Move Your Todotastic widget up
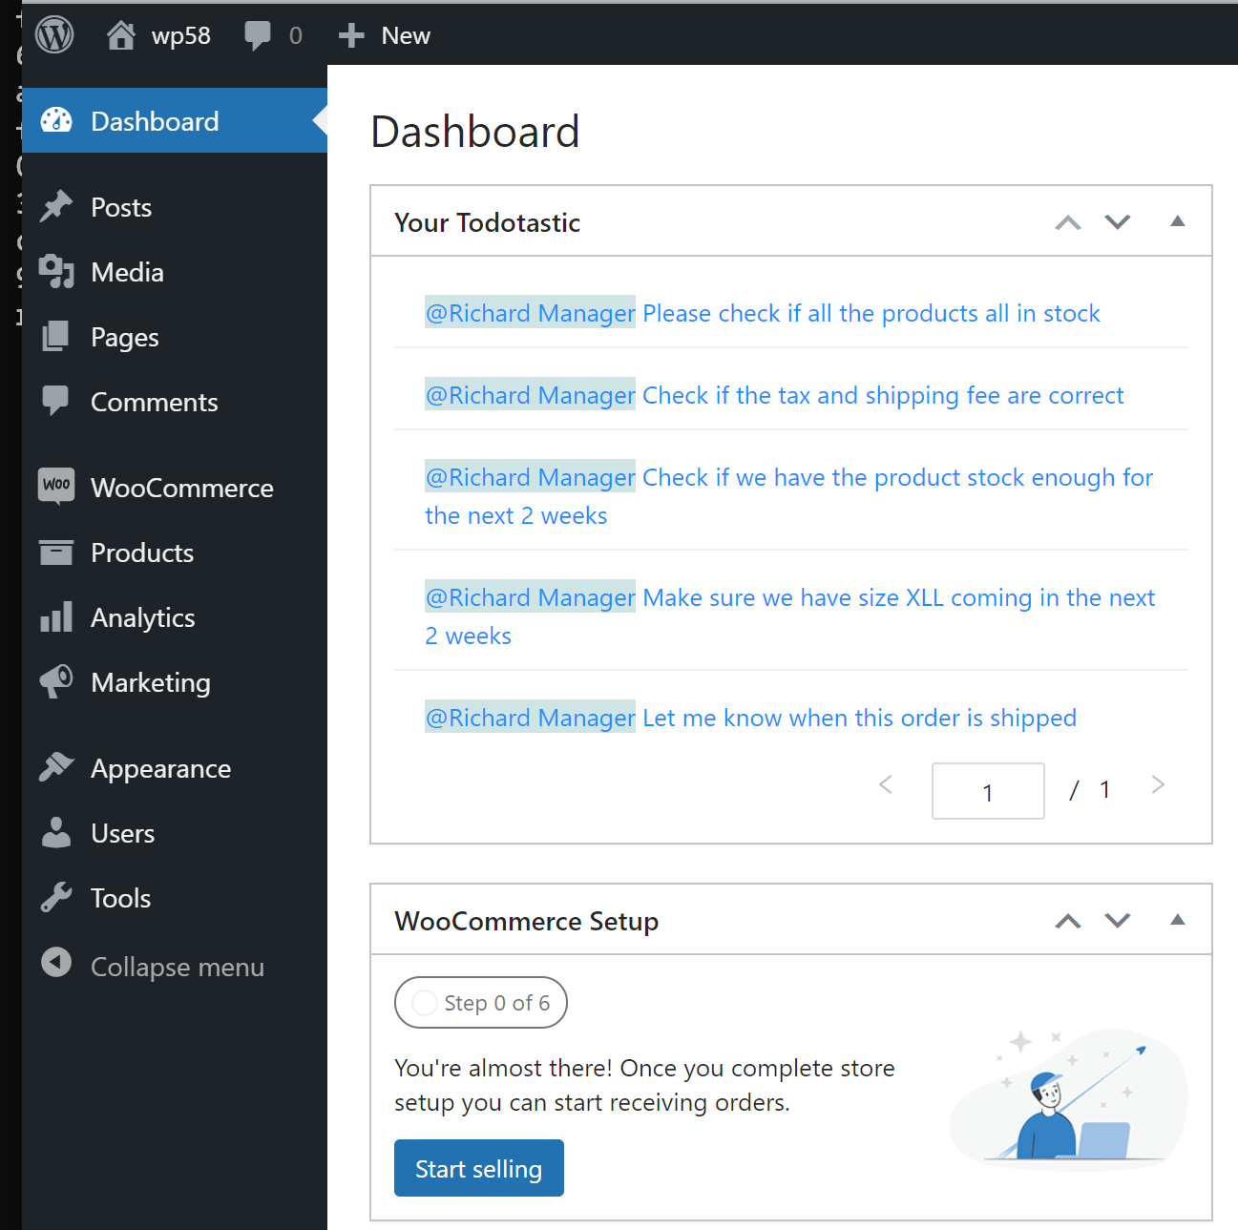The image size is (1238, 1230). pos(1068,222)
